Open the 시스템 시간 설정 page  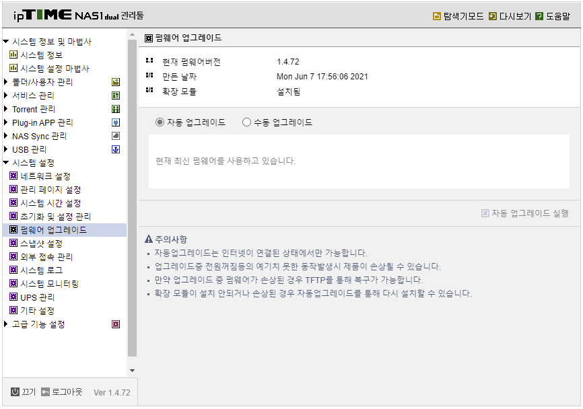point(50,203)
